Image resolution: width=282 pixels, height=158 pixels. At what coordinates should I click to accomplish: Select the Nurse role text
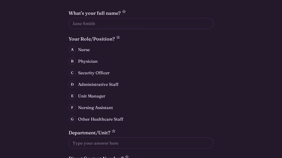coord(84,50)
